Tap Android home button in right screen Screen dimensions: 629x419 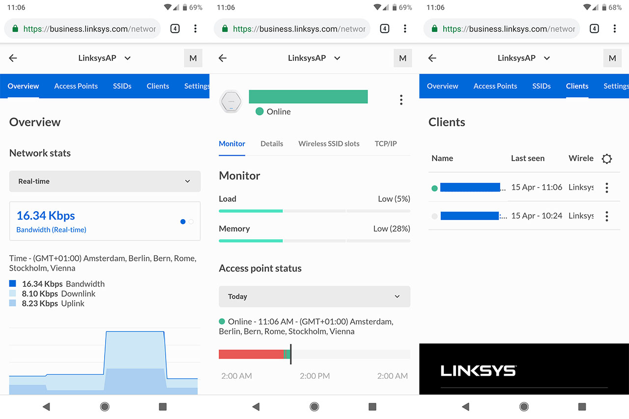click(x=524, y=407)
